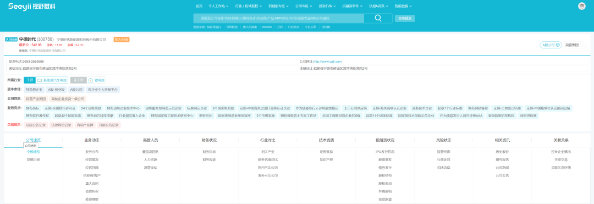Click the A-share badge beside 宁德时代
The image size is (594, 204).
(x=11, y=39)
